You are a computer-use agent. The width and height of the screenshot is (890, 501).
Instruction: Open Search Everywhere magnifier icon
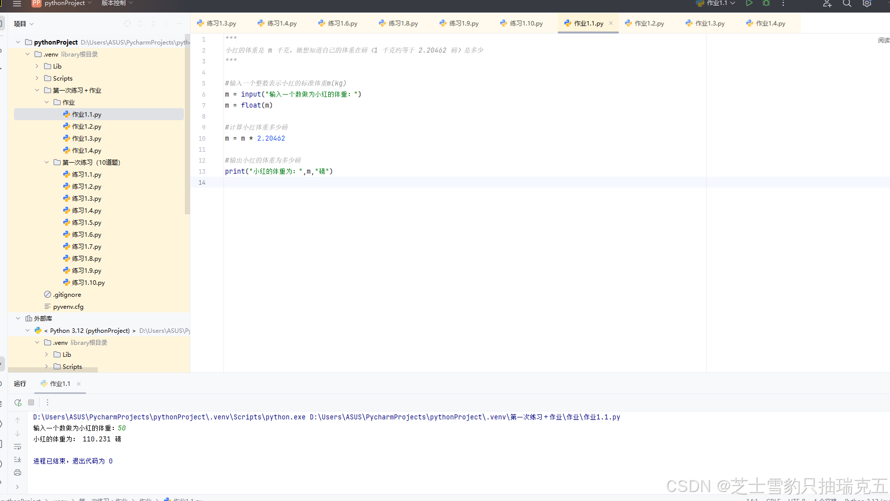pyautogui.click(x=847, y=4)
